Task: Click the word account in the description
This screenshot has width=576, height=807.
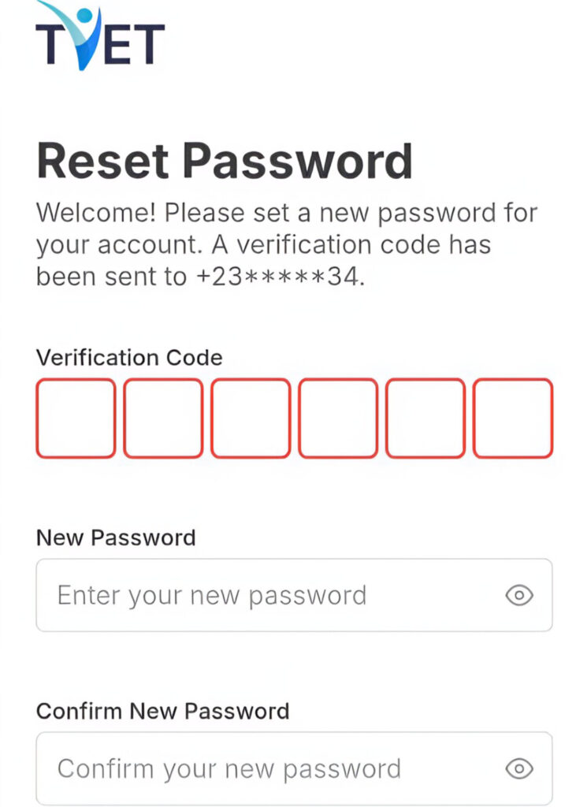Action: [x=148, y=246]
